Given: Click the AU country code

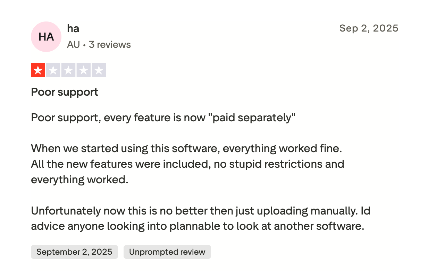Looking at the screenshot, I should coord(73,45).
